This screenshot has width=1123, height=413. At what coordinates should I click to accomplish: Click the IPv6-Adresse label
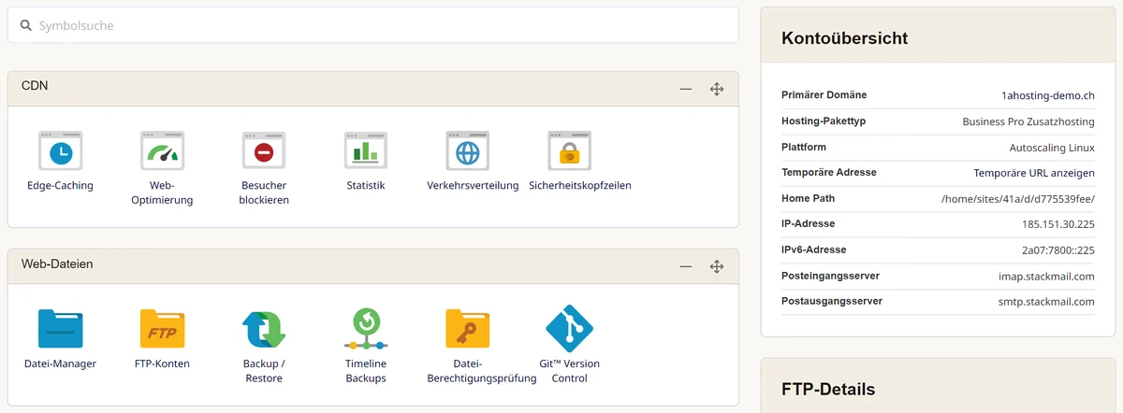(x=814, y=250)
